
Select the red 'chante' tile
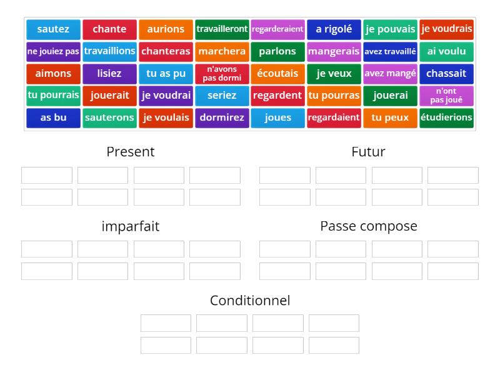coord(109,29)
